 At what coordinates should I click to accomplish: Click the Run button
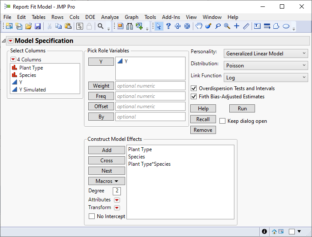pyautogui.click(x=242, y=109)
